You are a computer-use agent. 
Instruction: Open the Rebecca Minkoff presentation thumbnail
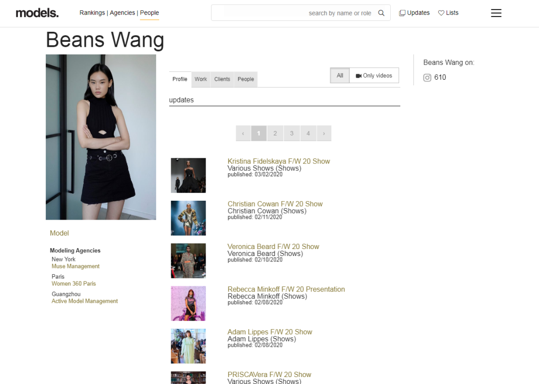click(x=188, y=303)
